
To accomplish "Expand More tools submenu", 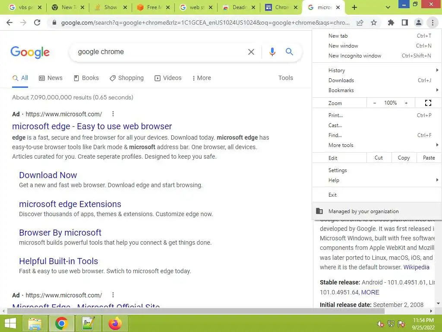I will [x=377, y=145].
